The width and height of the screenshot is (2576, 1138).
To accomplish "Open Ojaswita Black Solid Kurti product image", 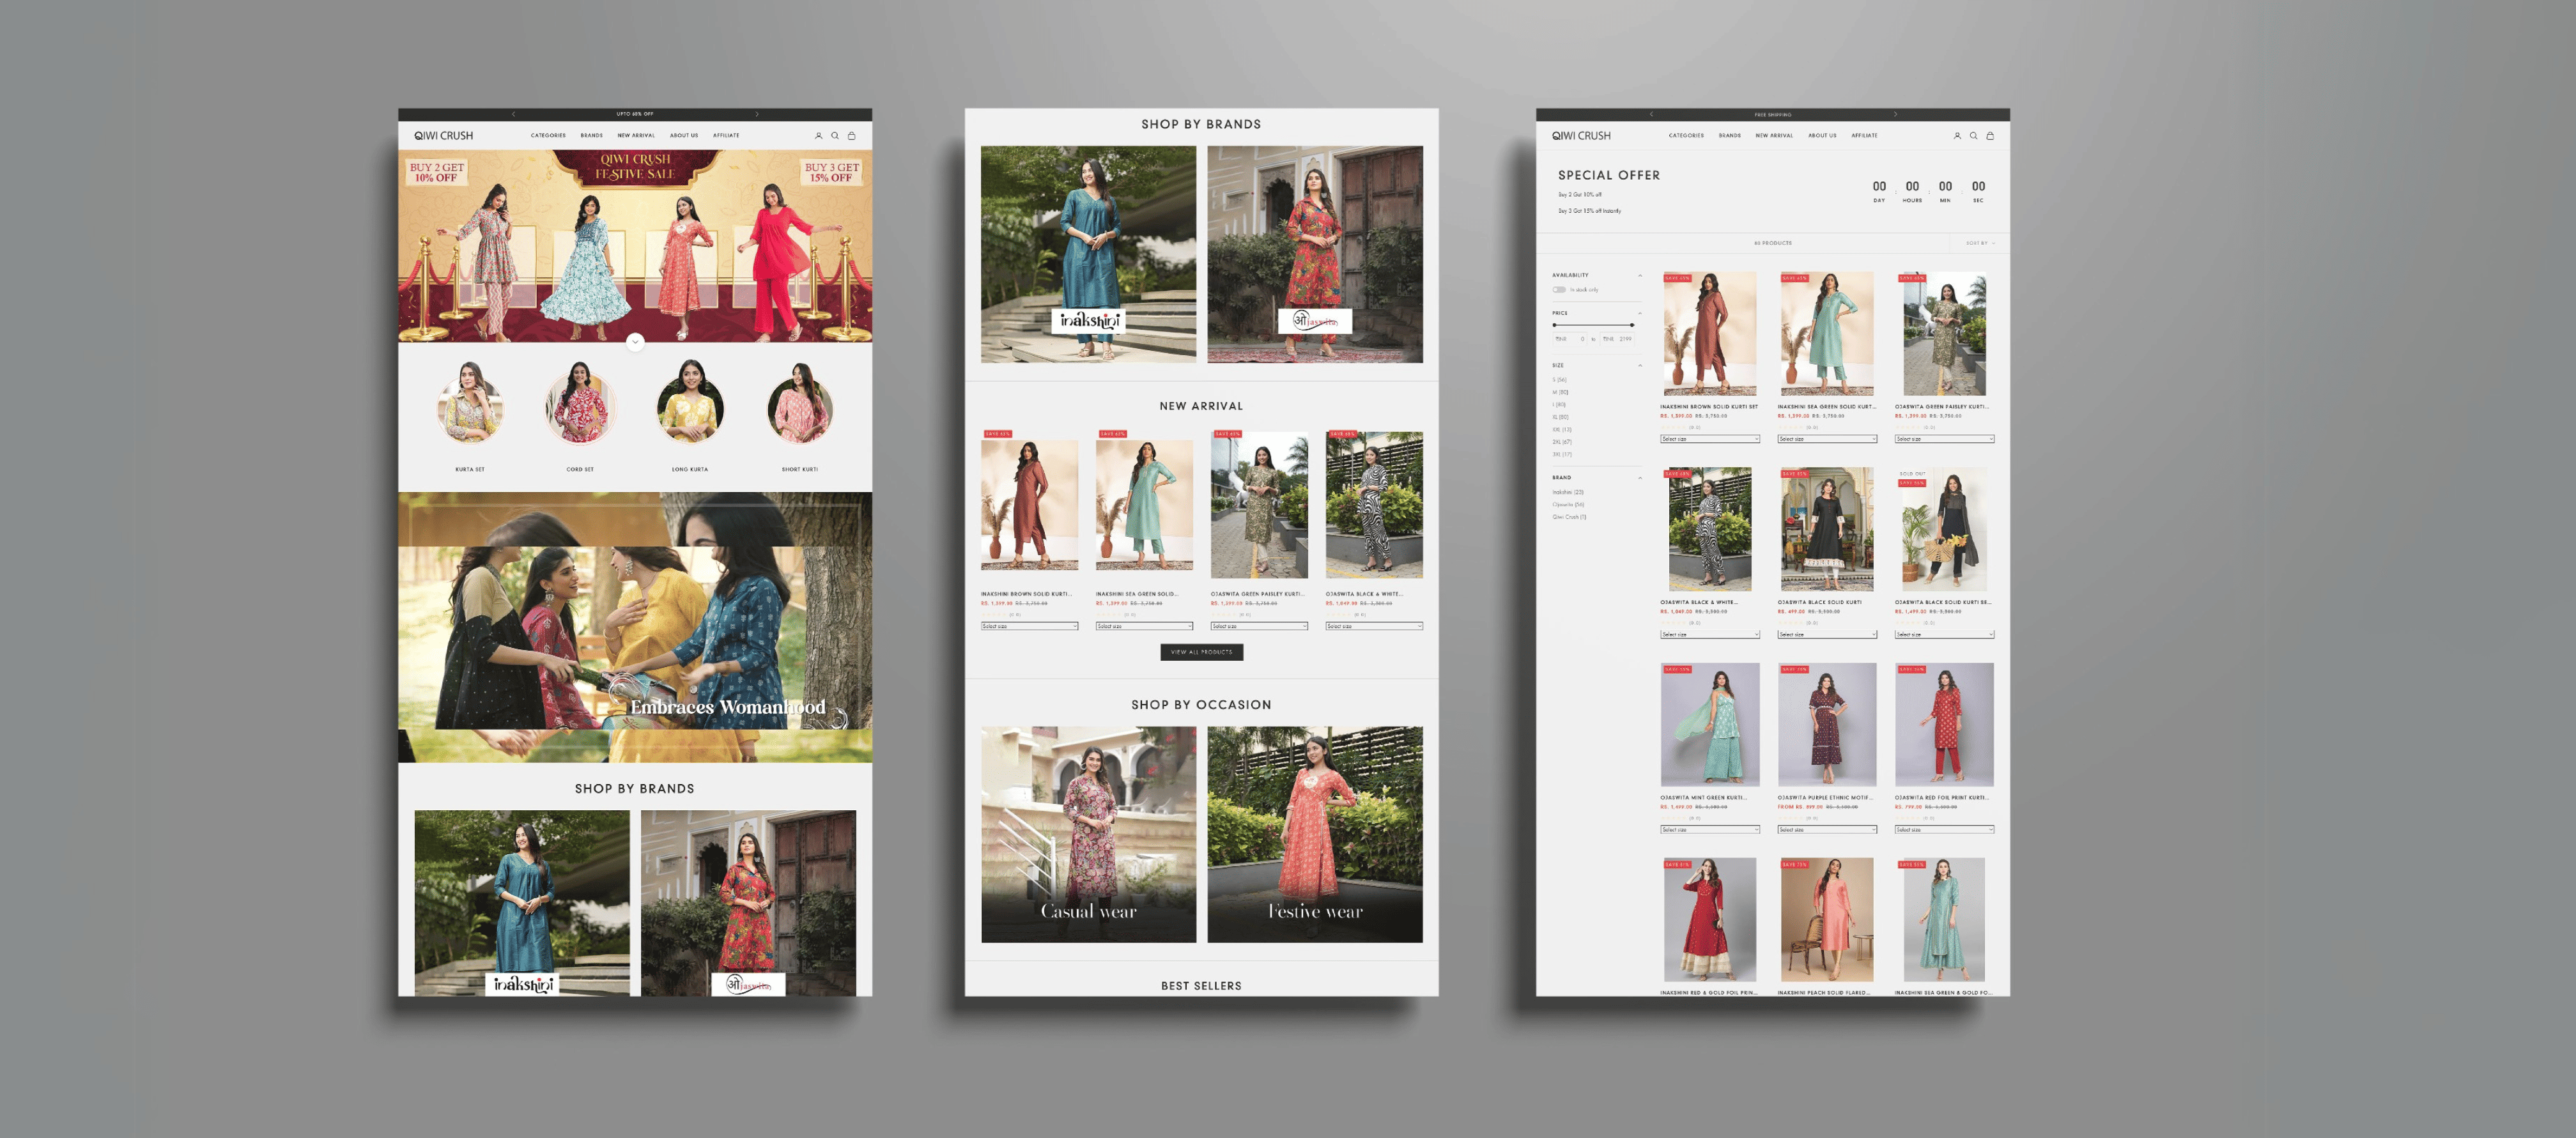I will tap(1826, 529).
